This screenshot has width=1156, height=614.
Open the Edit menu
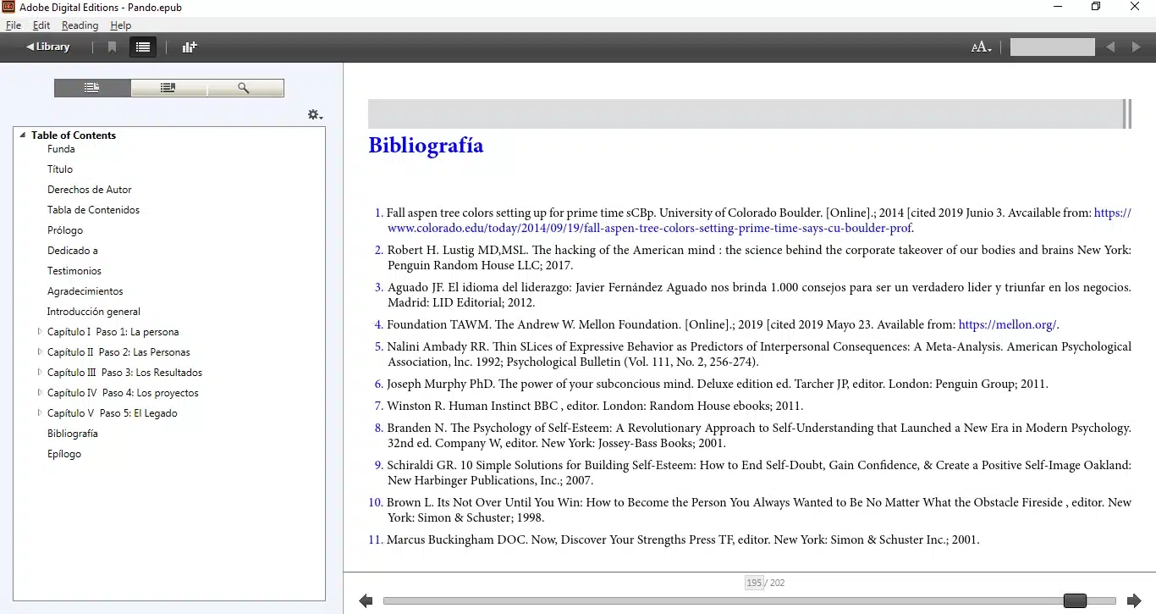41,25
